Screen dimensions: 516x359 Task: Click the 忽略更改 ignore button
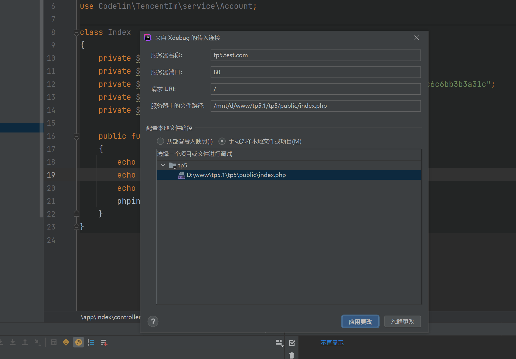[402, 321]
